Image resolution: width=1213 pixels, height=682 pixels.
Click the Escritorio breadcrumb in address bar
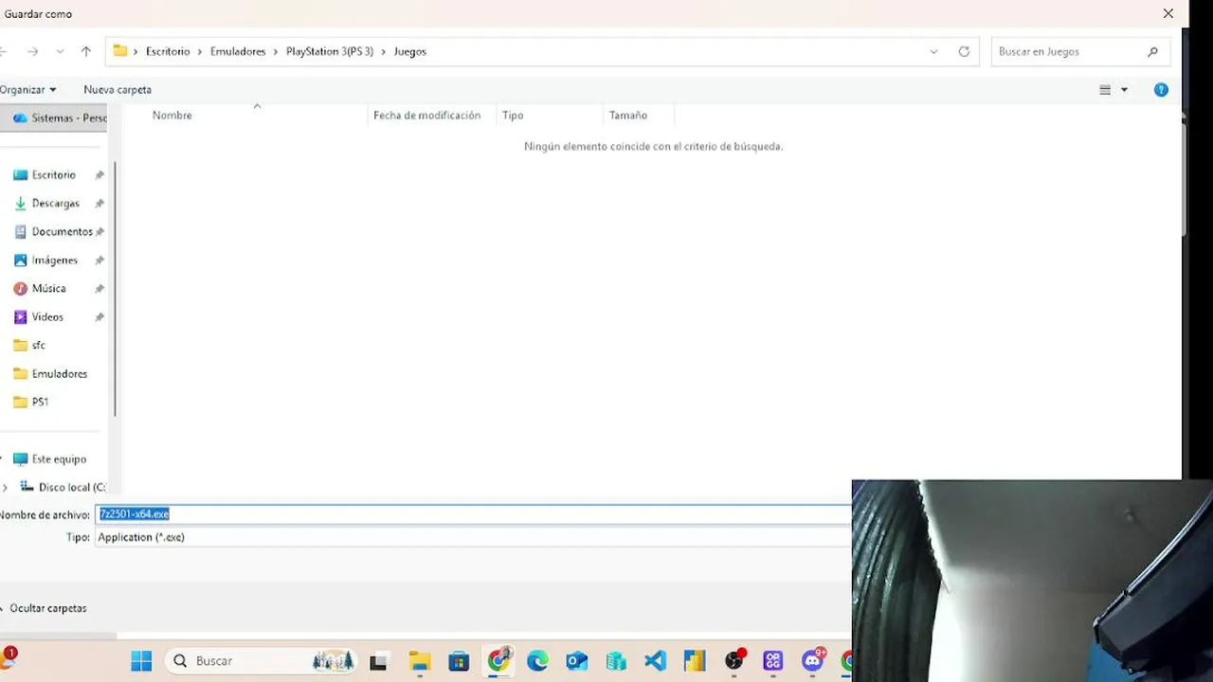(168, 51)
